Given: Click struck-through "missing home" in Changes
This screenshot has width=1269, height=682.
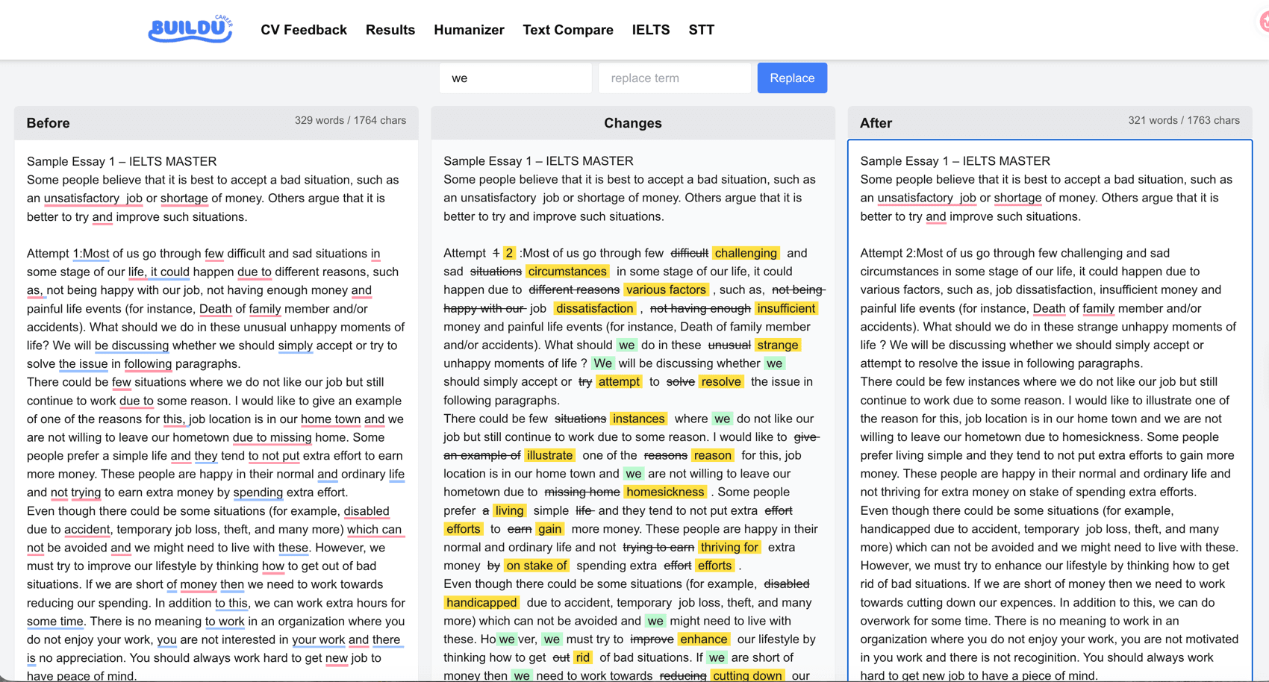Looking at the screenshot, I should (x=582, y=492).
